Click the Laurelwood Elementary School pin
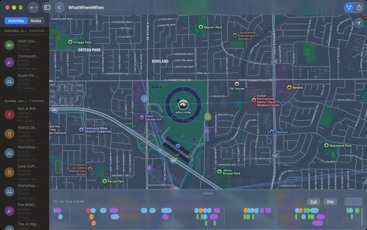The height and width of the screenshot is (230, 367). pyautogui.click(x=235, y=36)
